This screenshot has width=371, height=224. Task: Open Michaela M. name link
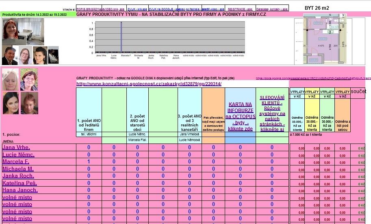click(18, 169)
